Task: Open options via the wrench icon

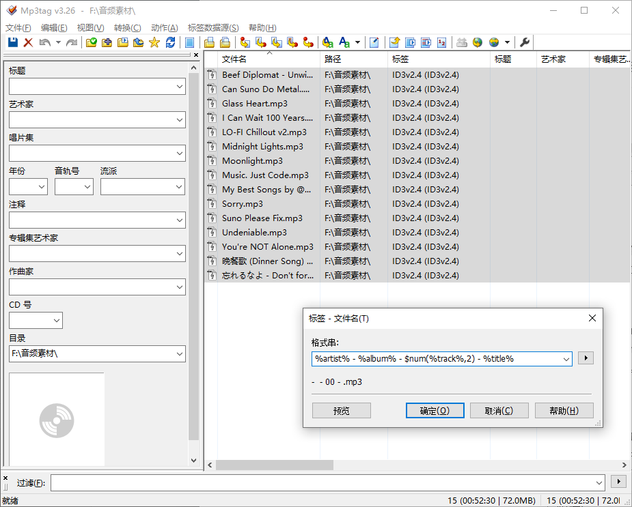Action: tap(525, 42)
